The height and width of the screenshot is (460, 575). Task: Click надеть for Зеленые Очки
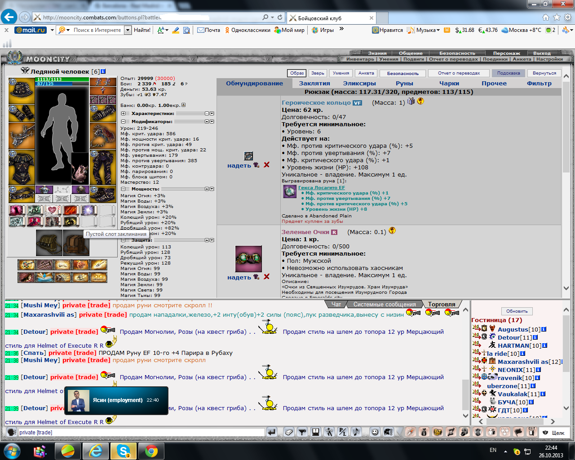[239, 277]
